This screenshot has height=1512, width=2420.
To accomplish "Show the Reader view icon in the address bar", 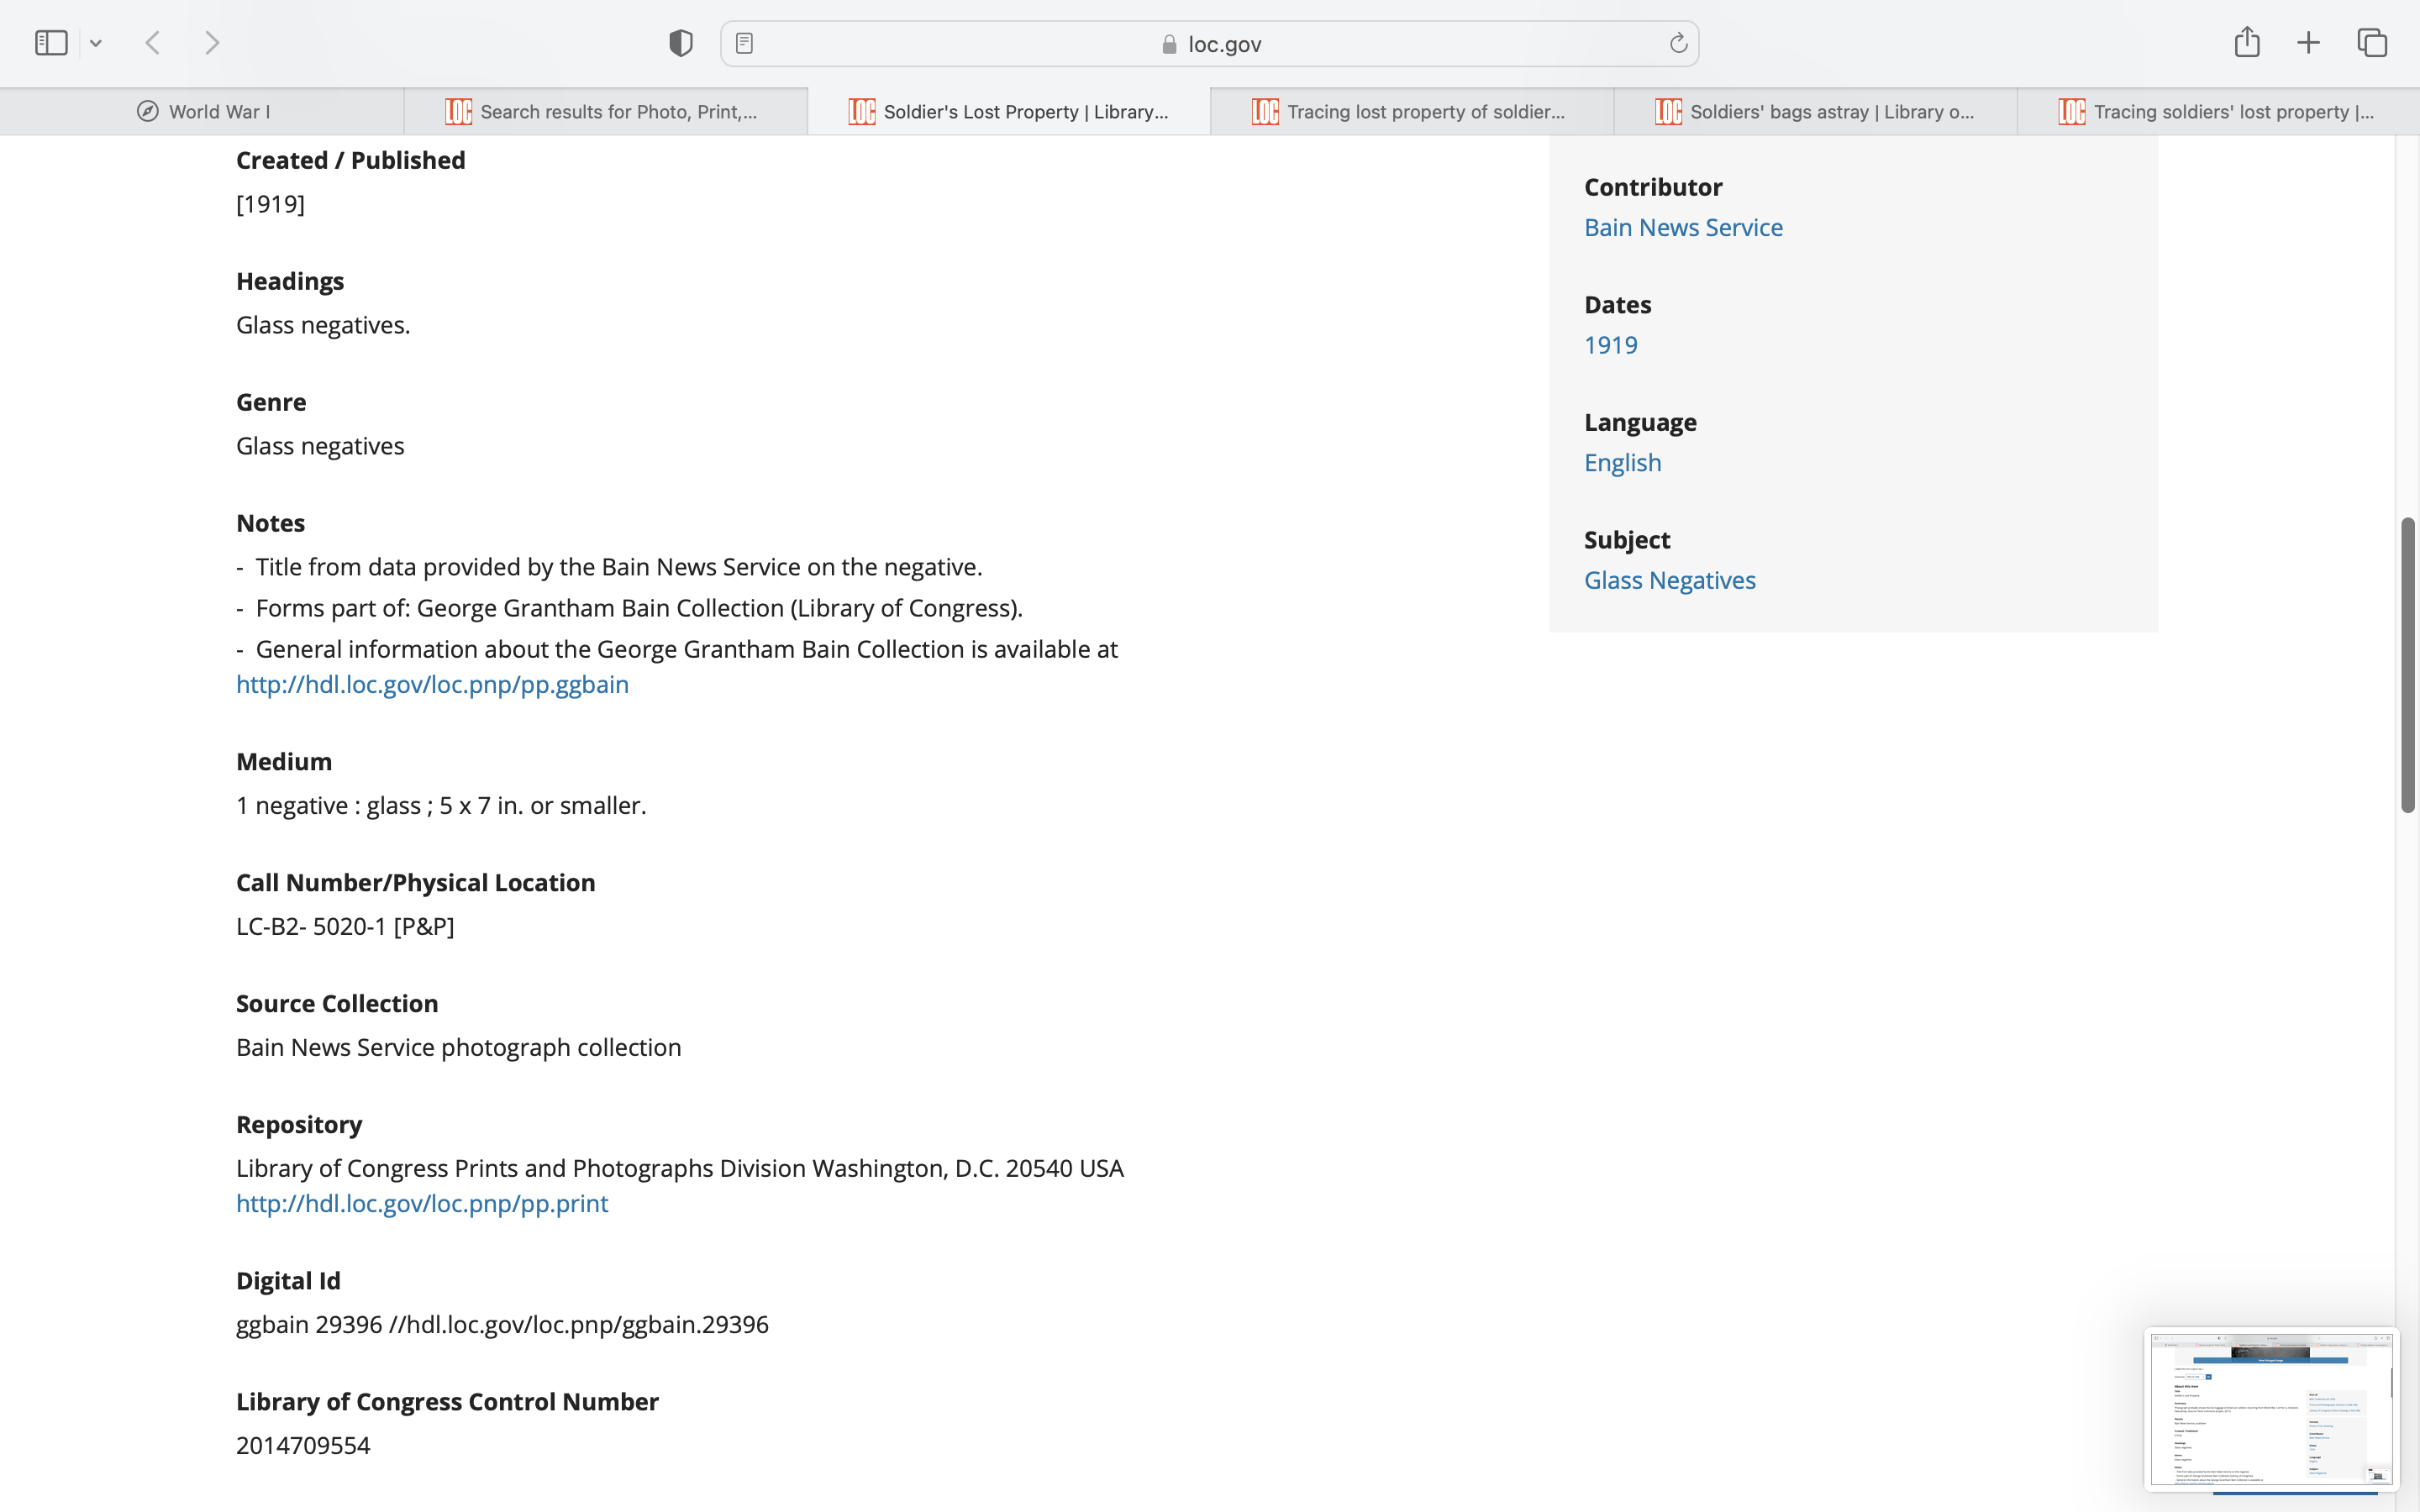I will pos(744,43).
